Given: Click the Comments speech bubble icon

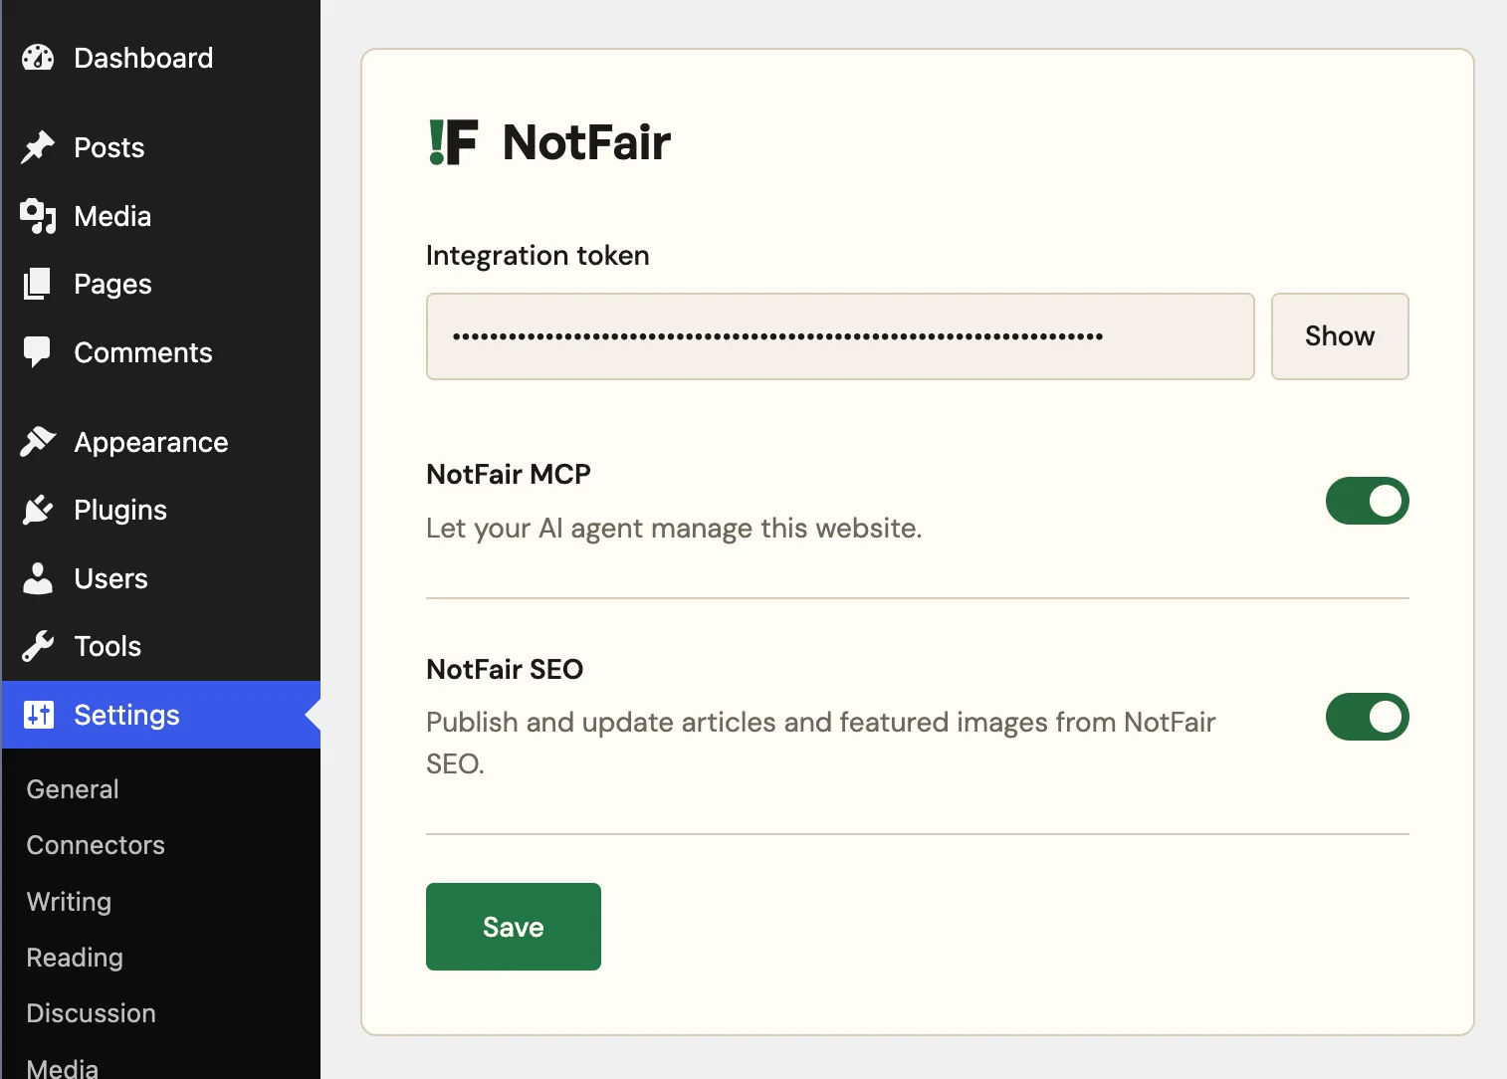Looking at the screenshot, I should pos(37,352).
